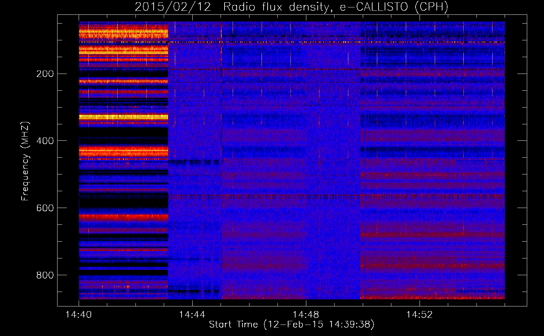544x336 pixels.
Task: Click the 600 frequency tick label
Action: click(x=45, y=208)
